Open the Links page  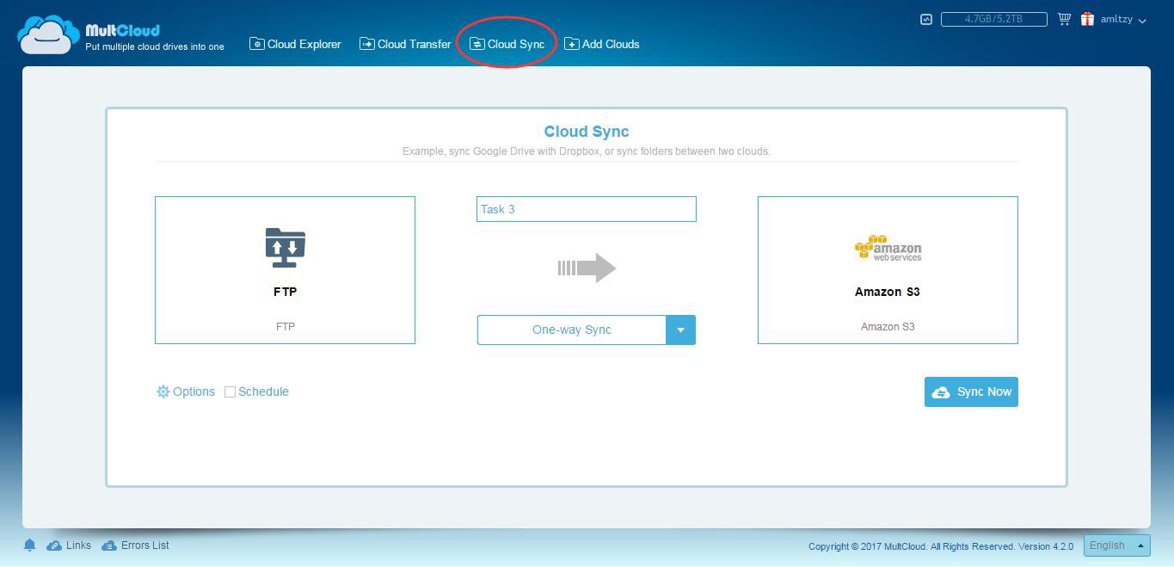(x=69, y=545)
